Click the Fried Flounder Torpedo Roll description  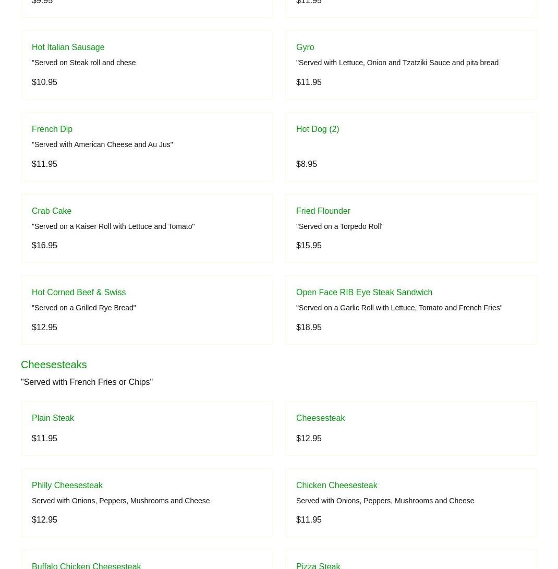(x=339, y=226)
